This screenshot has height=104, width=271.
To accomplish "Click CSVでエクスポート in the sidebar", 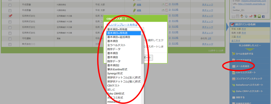I will click(246, 72).
